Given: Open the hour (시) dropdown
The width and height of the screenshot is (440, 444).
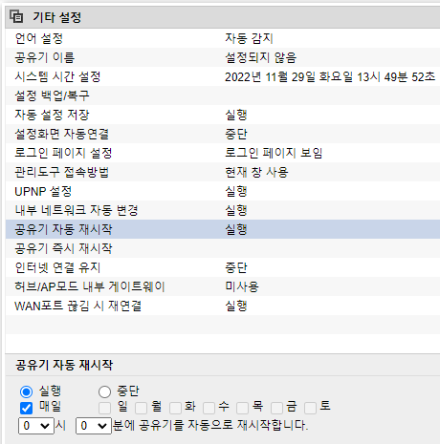Looking at the screenshot, I should [36, 426].
